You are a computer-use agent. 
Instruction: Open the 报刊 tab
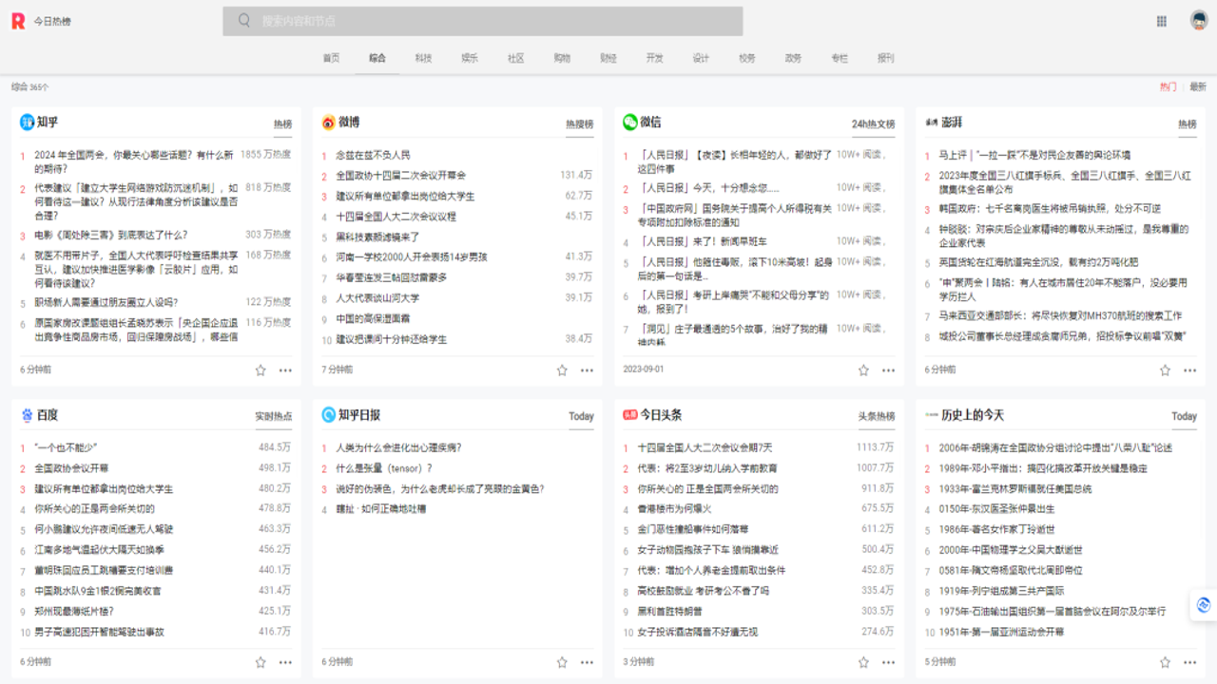coord(886,58)
